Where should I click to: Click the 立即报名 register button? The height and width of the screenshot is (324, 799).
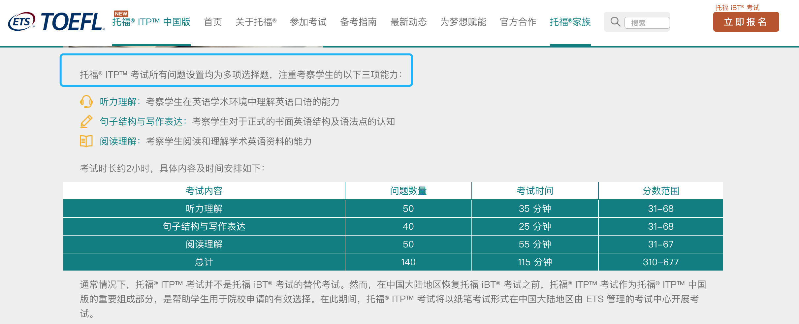tap(746, 22)
